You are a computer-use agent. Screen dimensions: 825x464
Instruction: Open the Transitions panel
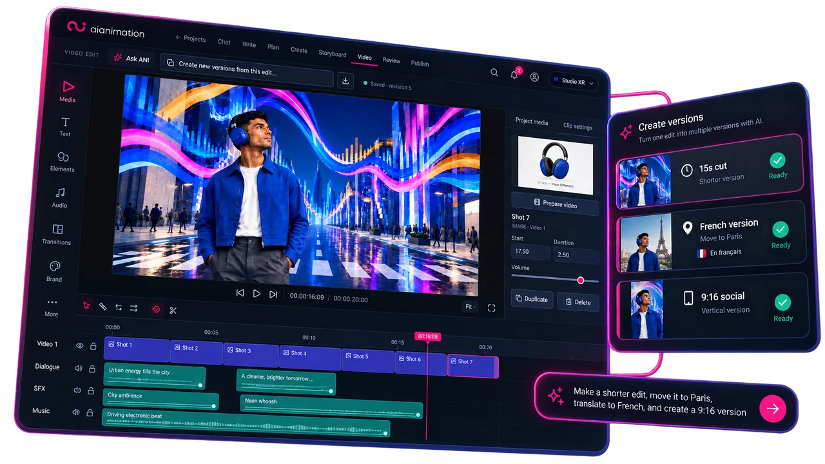57,234
